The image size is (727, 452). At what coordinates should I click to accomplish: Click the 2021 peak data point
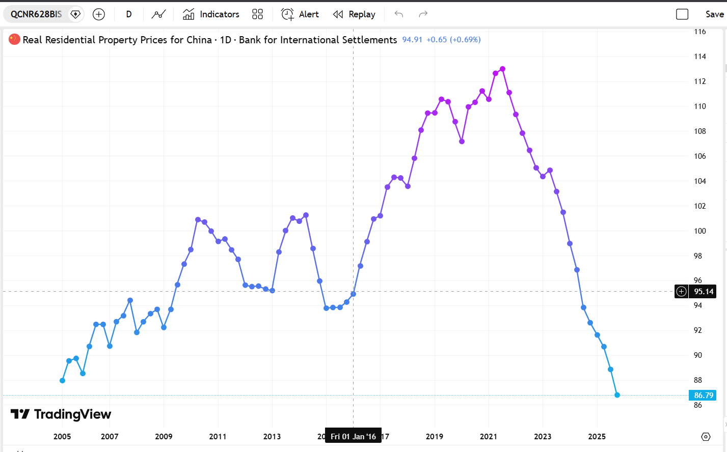tap(502, 69)
